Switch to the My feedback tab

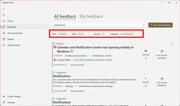click(x=91, y=16)
